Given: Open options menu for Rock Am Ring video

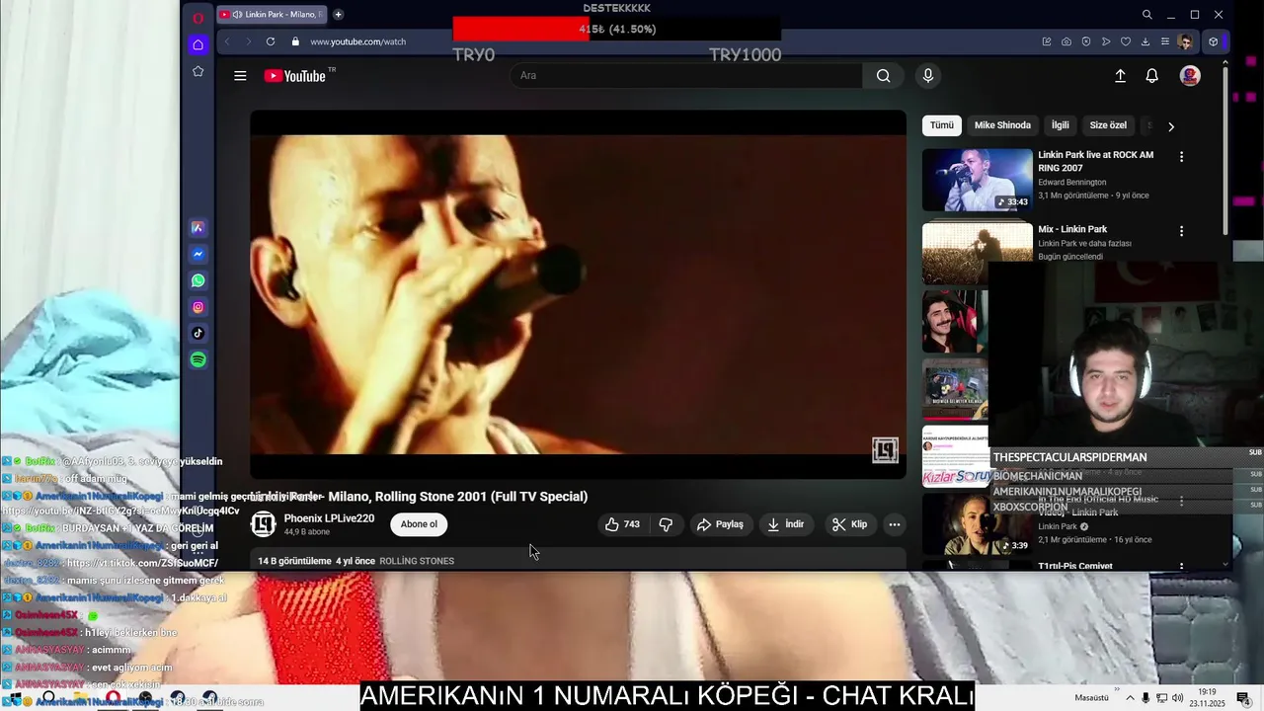Looking at the screenshot, I should (1181, 156).
